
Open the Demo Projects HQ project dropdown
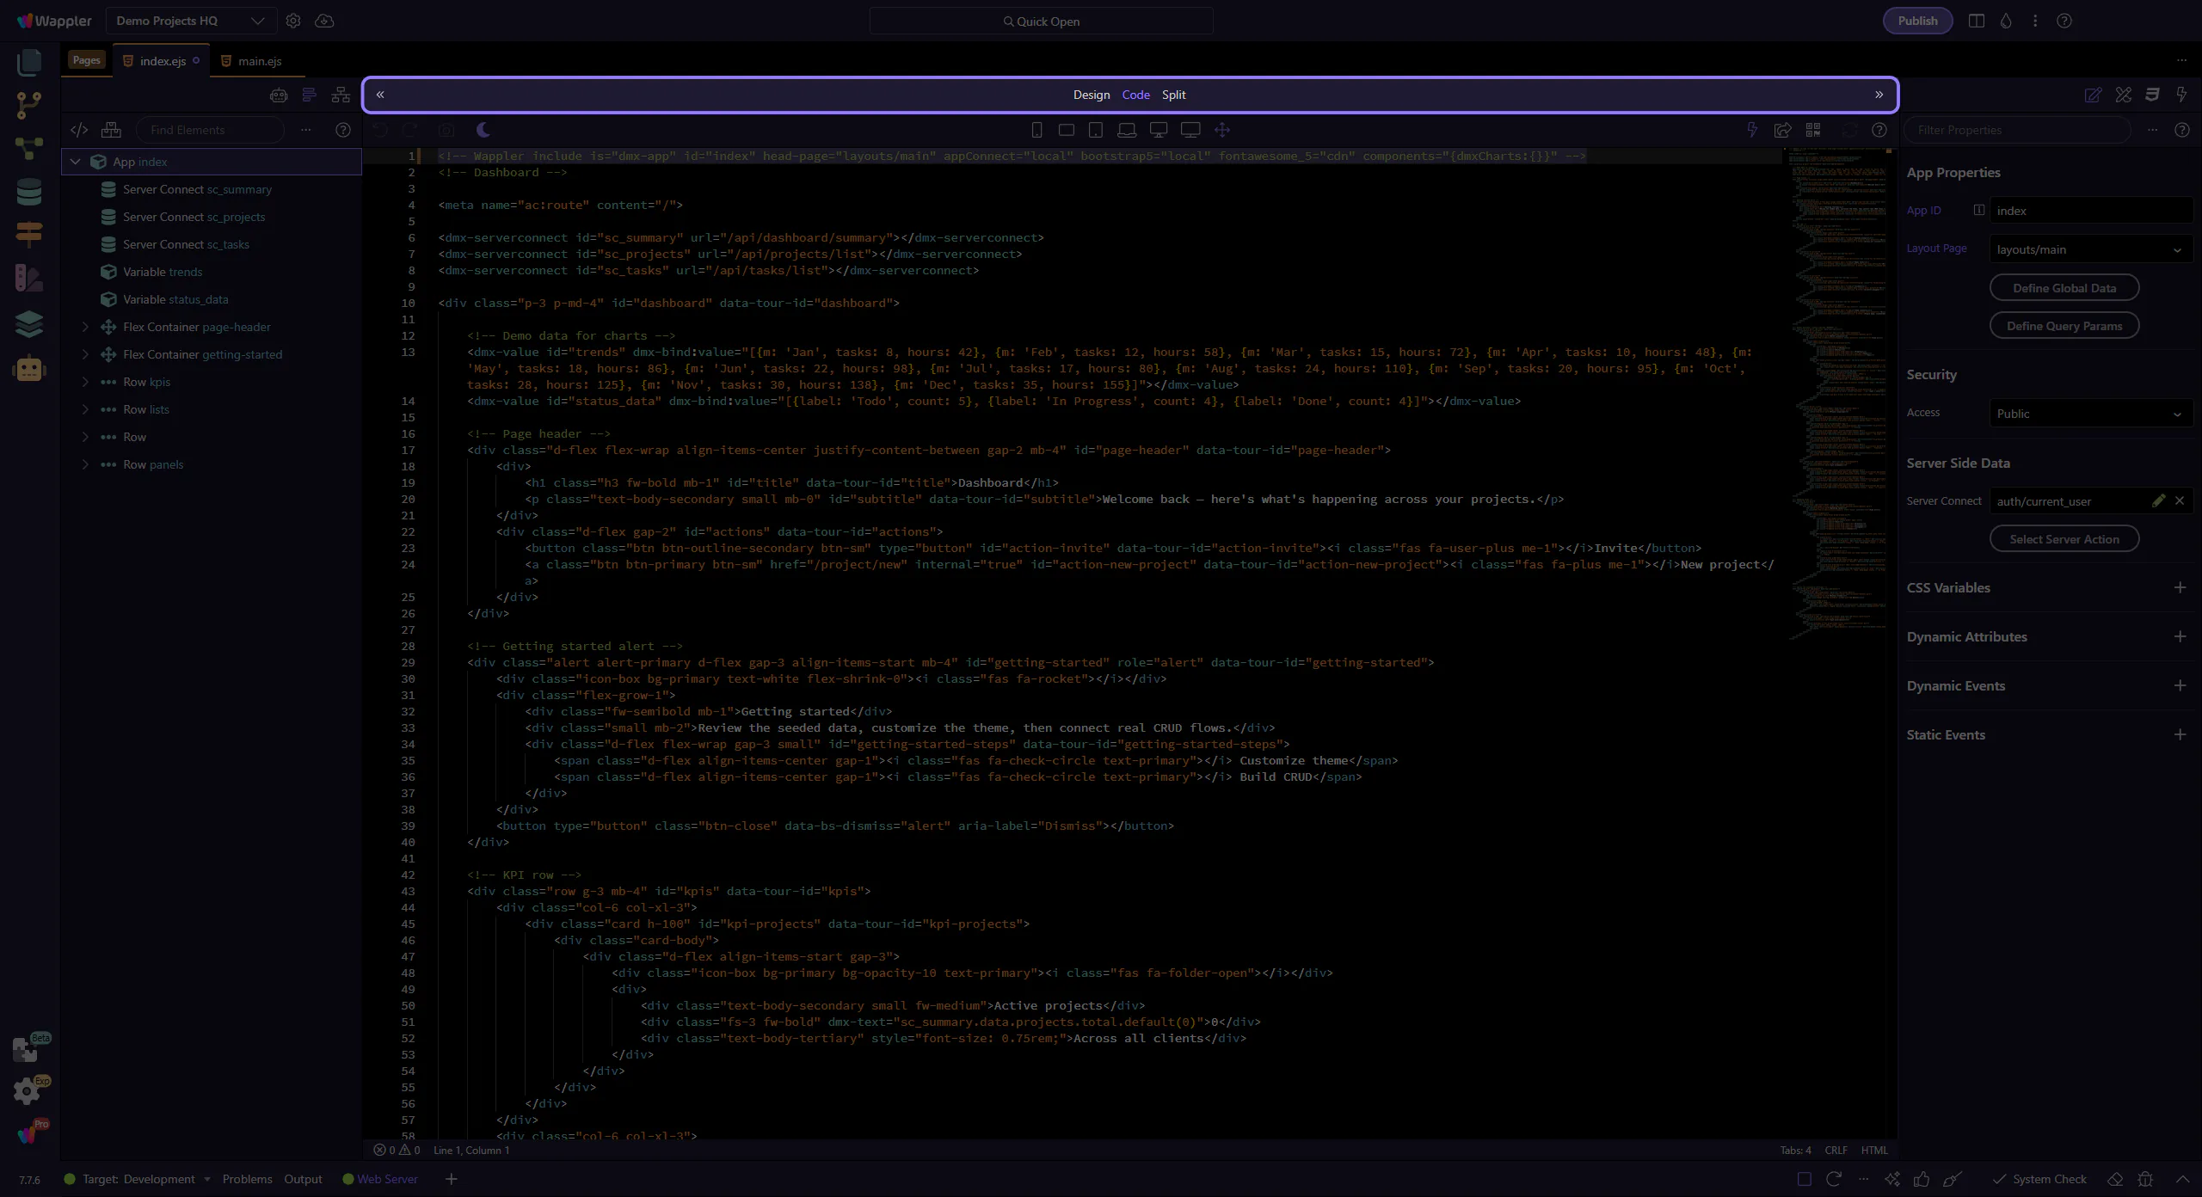[x=190, y=21]
